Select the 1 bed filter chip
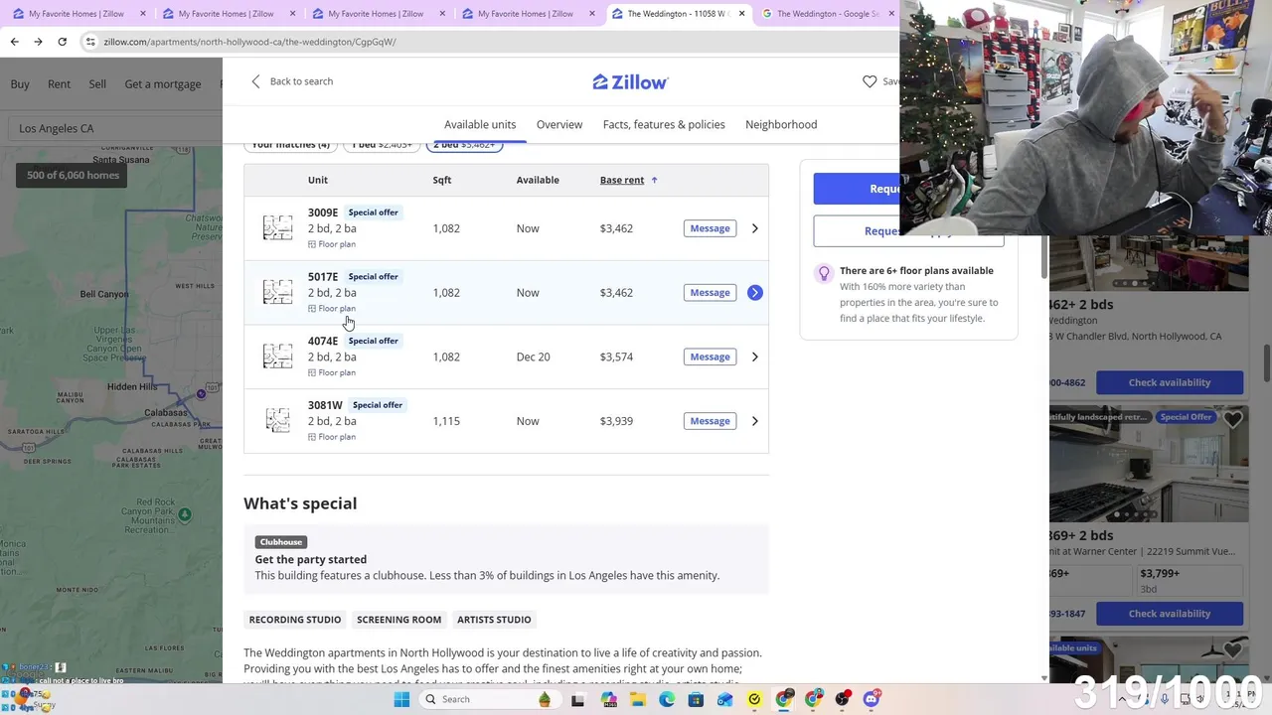The width and height of the screenshot is (1272, 715). 383,145
